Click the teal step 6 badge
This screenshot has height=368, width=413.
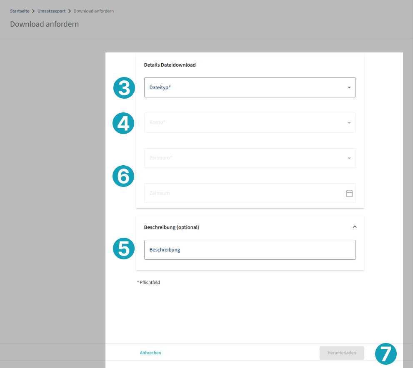(x=124, y=176)
